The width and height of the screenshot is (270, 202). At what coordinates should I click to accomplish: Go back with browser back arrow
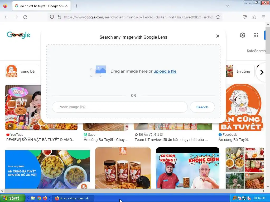point(6,17)
